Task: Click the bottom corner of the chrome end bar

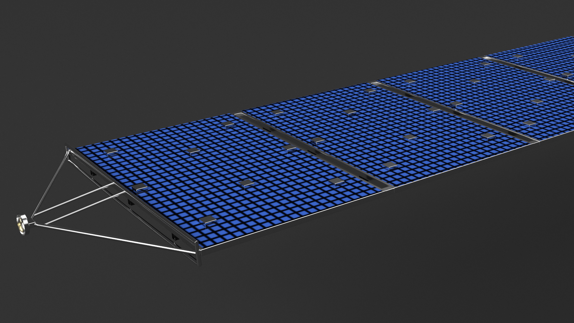Action: tap(198, 254)
